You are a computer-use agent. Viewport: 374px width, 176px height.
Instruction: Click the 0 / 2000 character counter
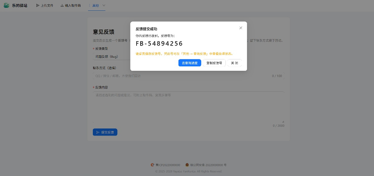(279, 126)
